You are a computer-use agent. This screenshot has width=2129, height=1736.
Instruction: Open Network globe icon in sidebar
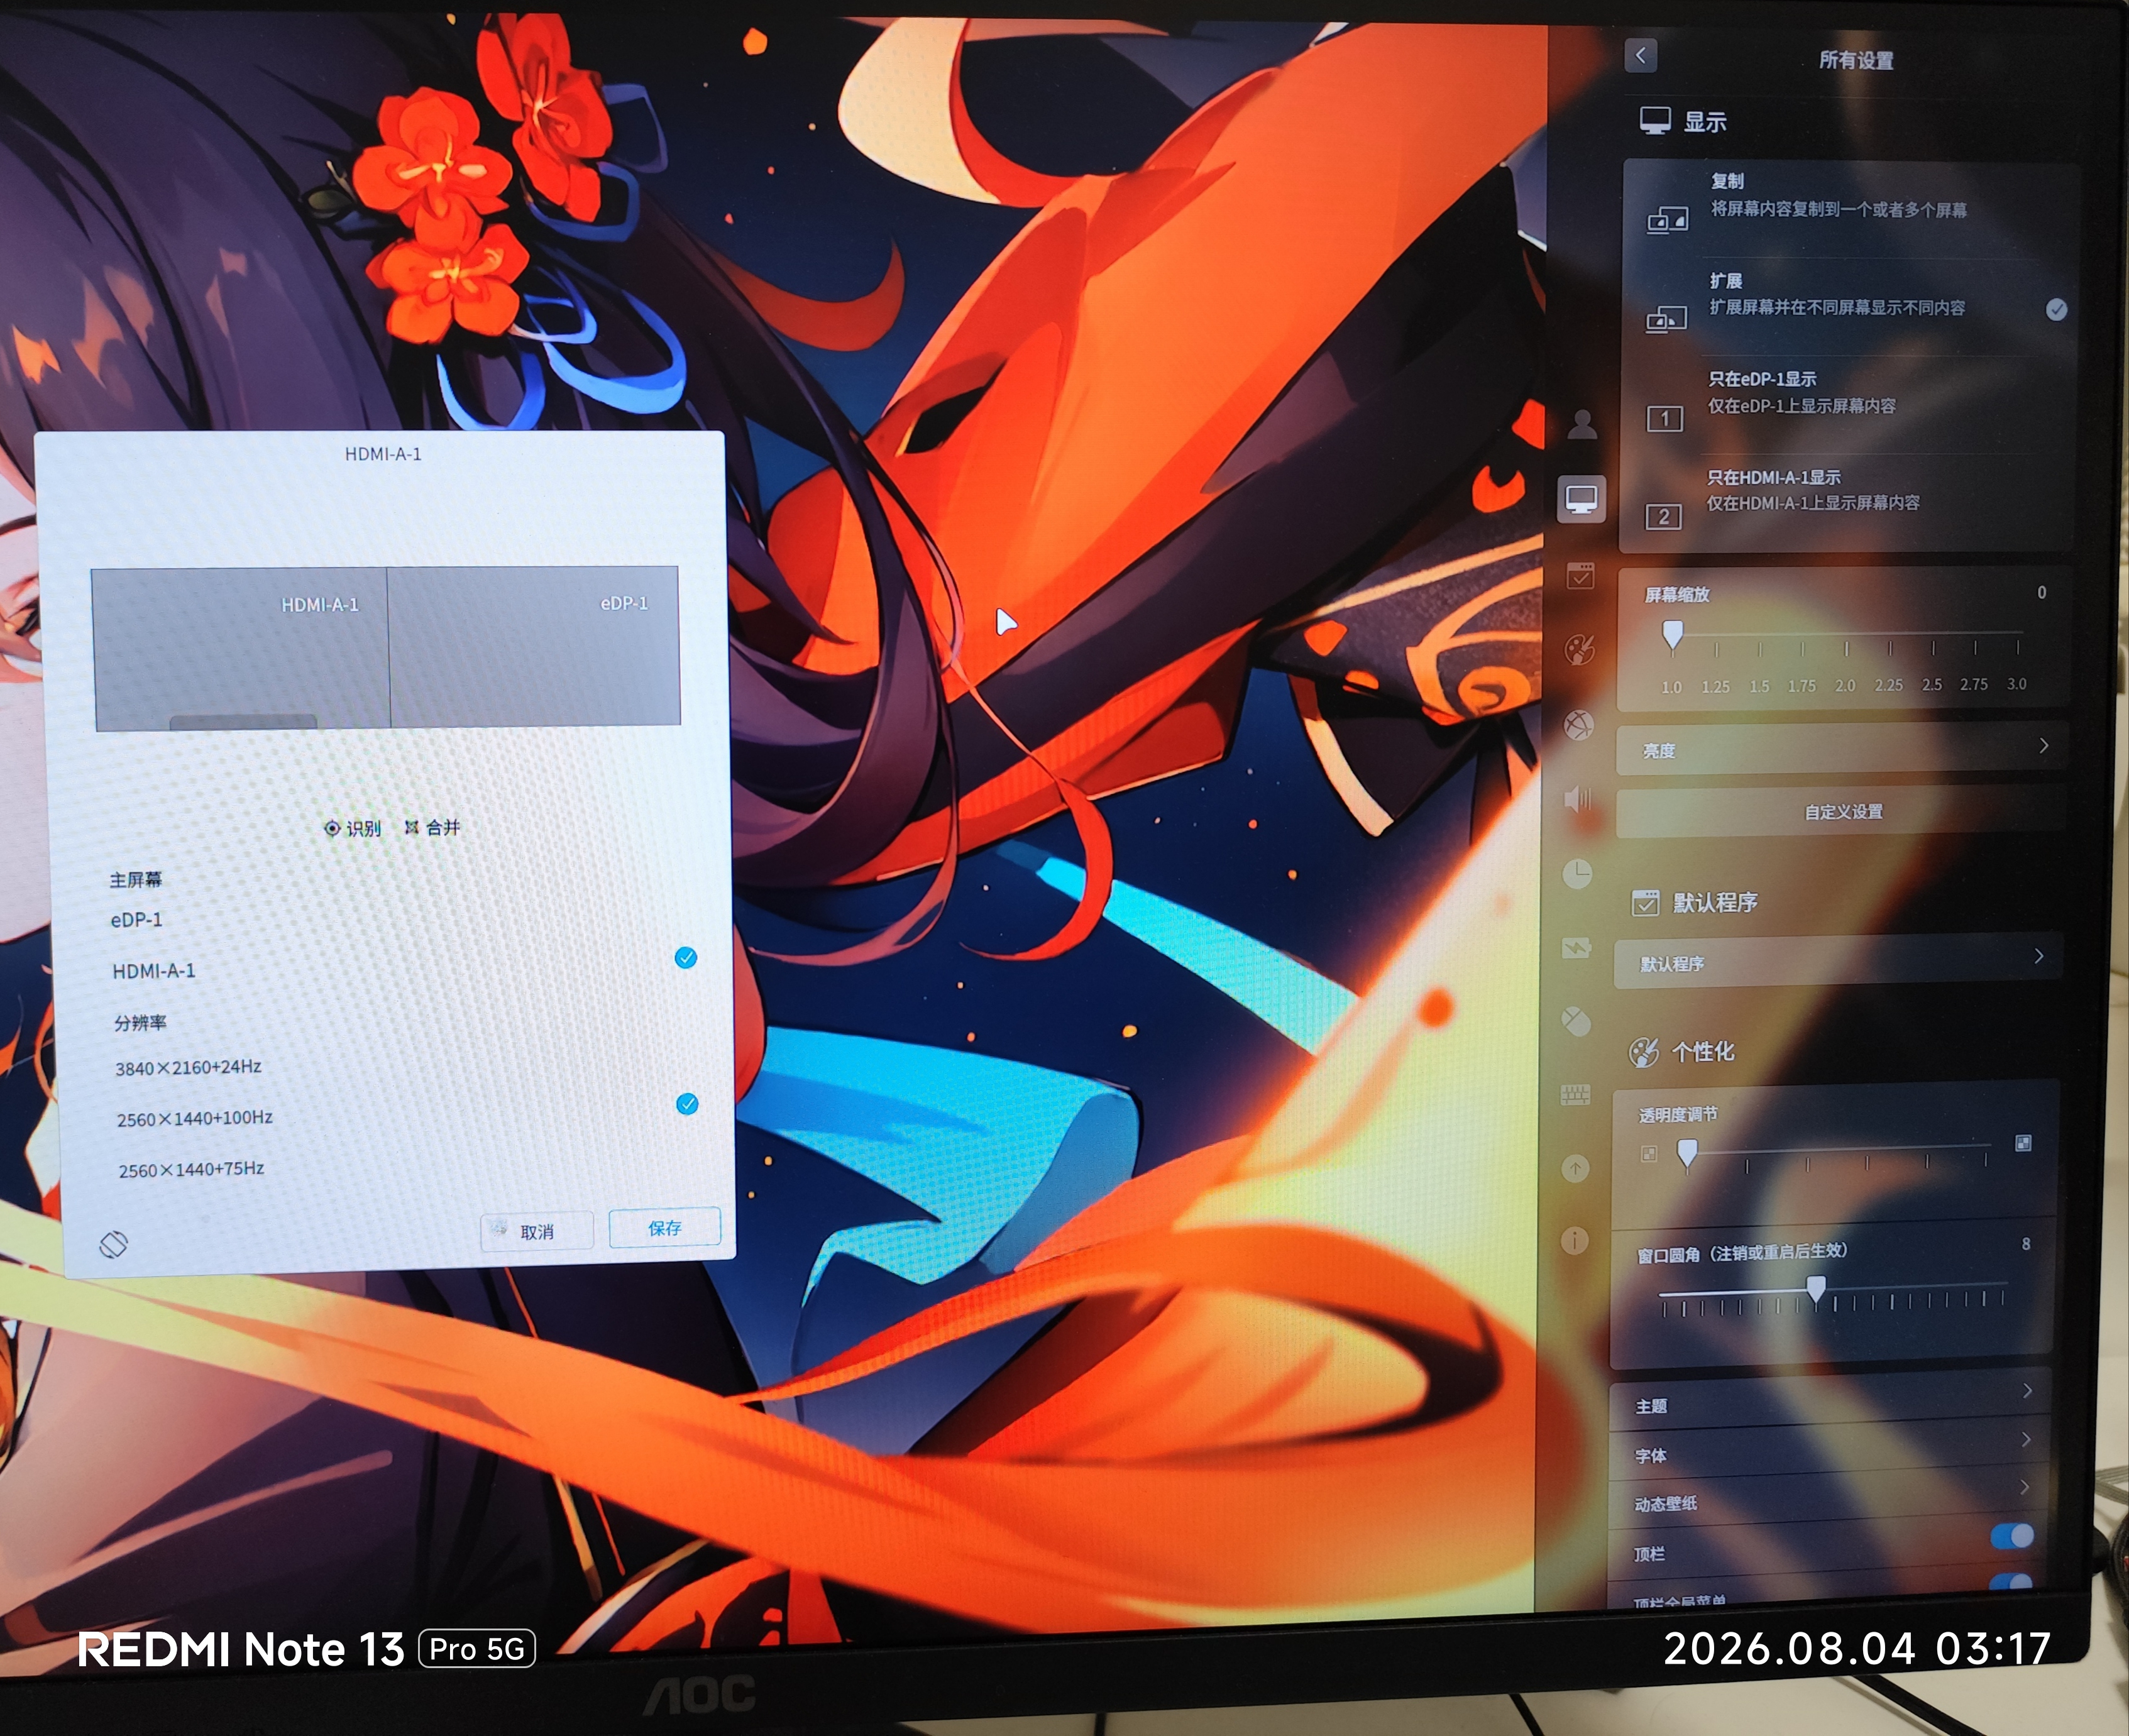[1579, 724]
